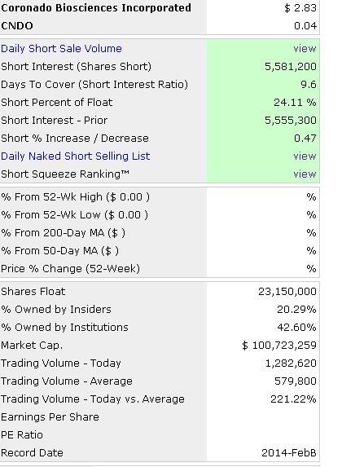Click the % From 50-Day MA label
Viewport: 342px width, 467px height.
point(59,251)
